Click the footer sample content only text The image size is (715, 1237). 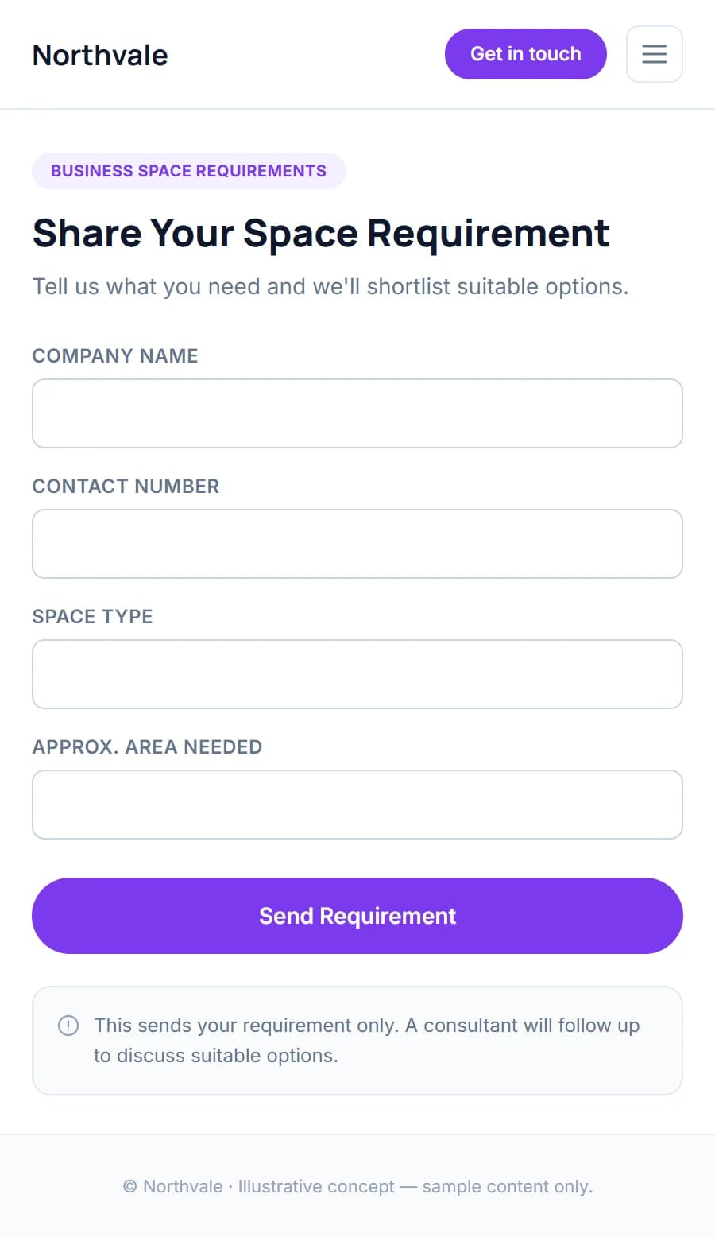(507, 1187)
